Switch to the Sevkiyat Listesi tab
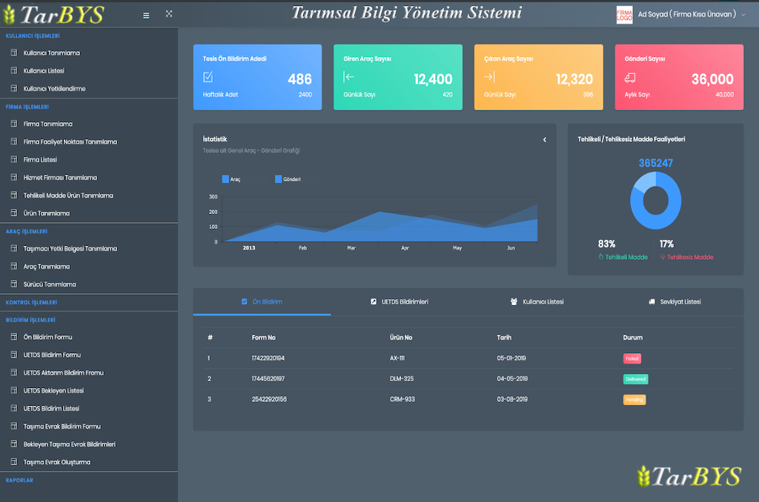 [675, 302]
